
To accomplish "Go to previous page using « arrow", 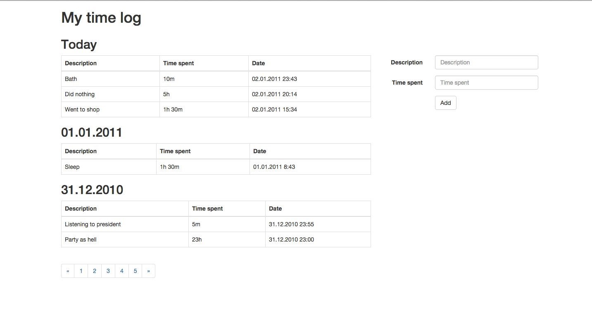I will tap(68, 271).
